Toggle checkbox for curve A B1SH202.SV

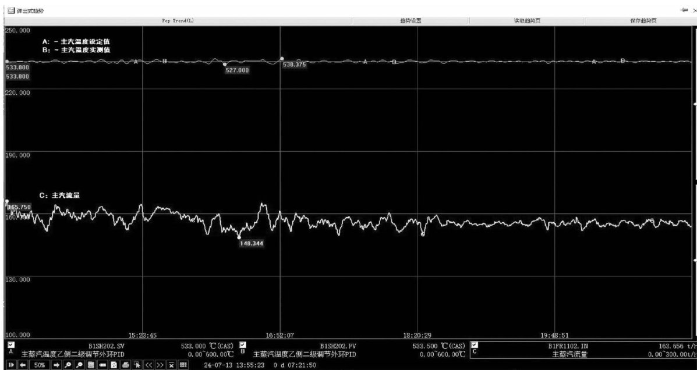tap(10, 344)
